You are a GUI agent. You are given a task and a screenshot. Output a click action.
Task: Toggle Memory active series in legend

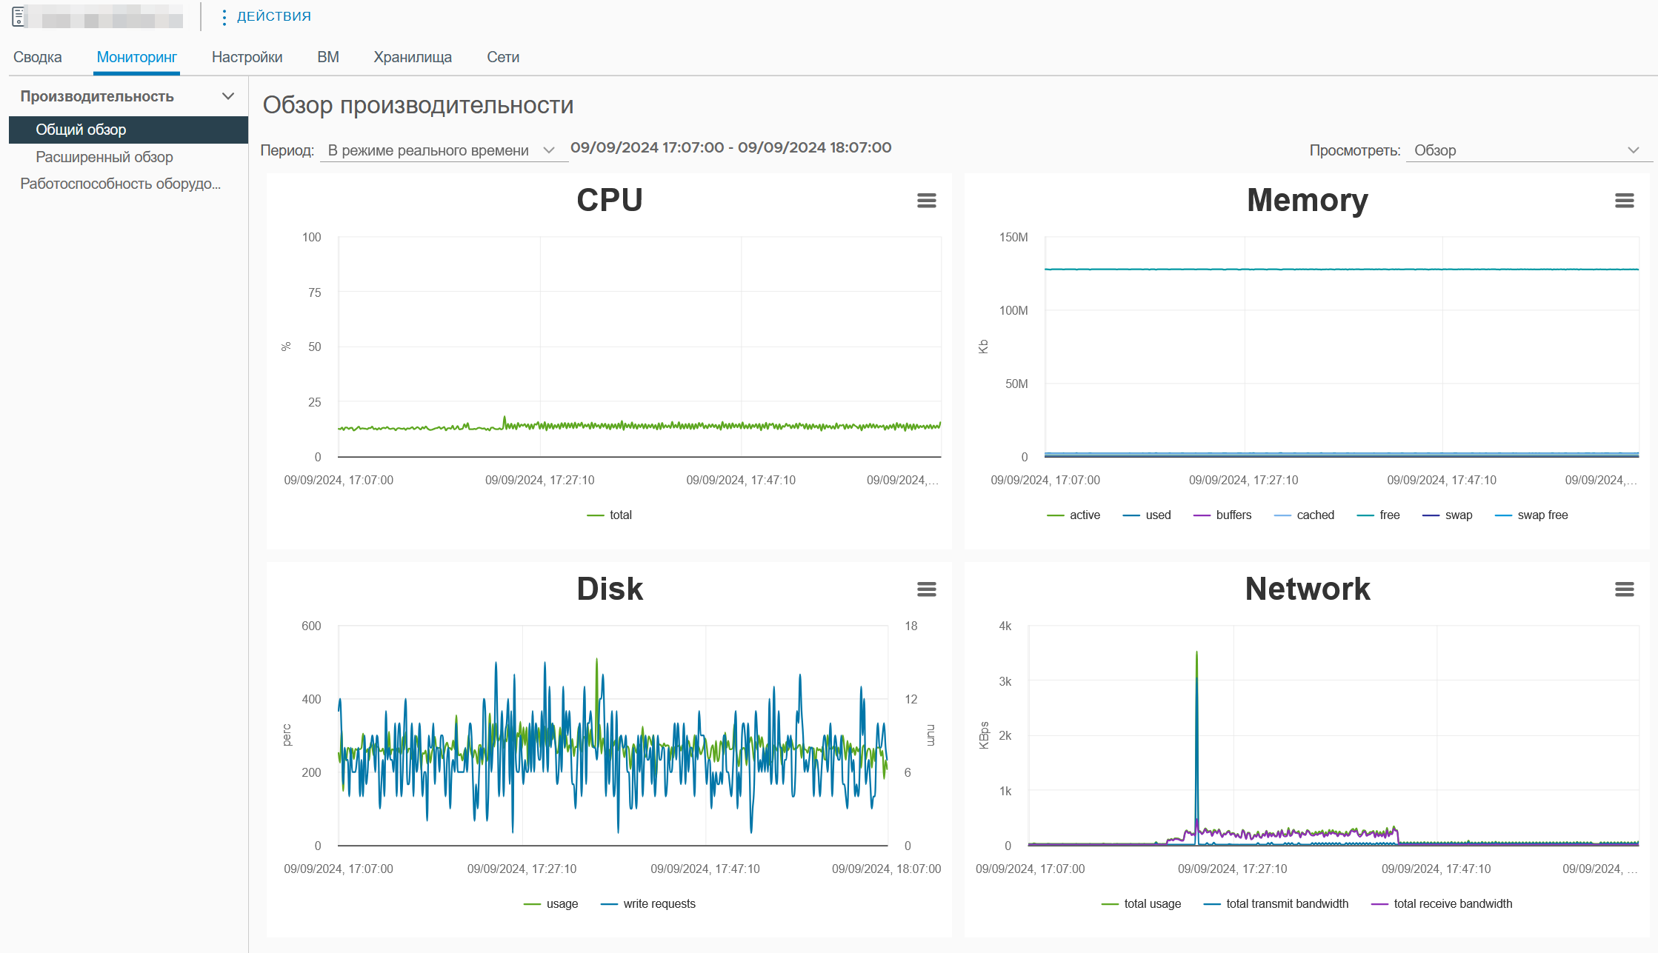click(x=1073, y=515)
